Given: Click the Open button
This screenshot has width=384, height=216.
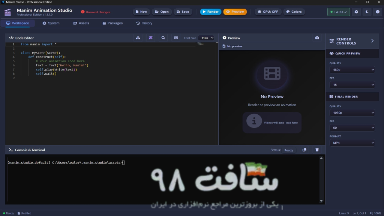Looking at the screenshot, I should [162, 12].
